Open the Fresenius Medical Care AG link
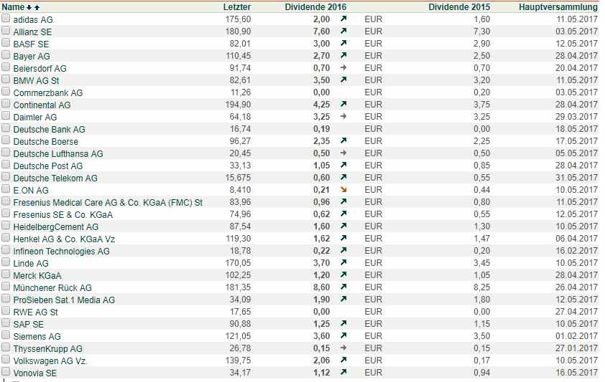605x382 pixels. pos(108,202)
